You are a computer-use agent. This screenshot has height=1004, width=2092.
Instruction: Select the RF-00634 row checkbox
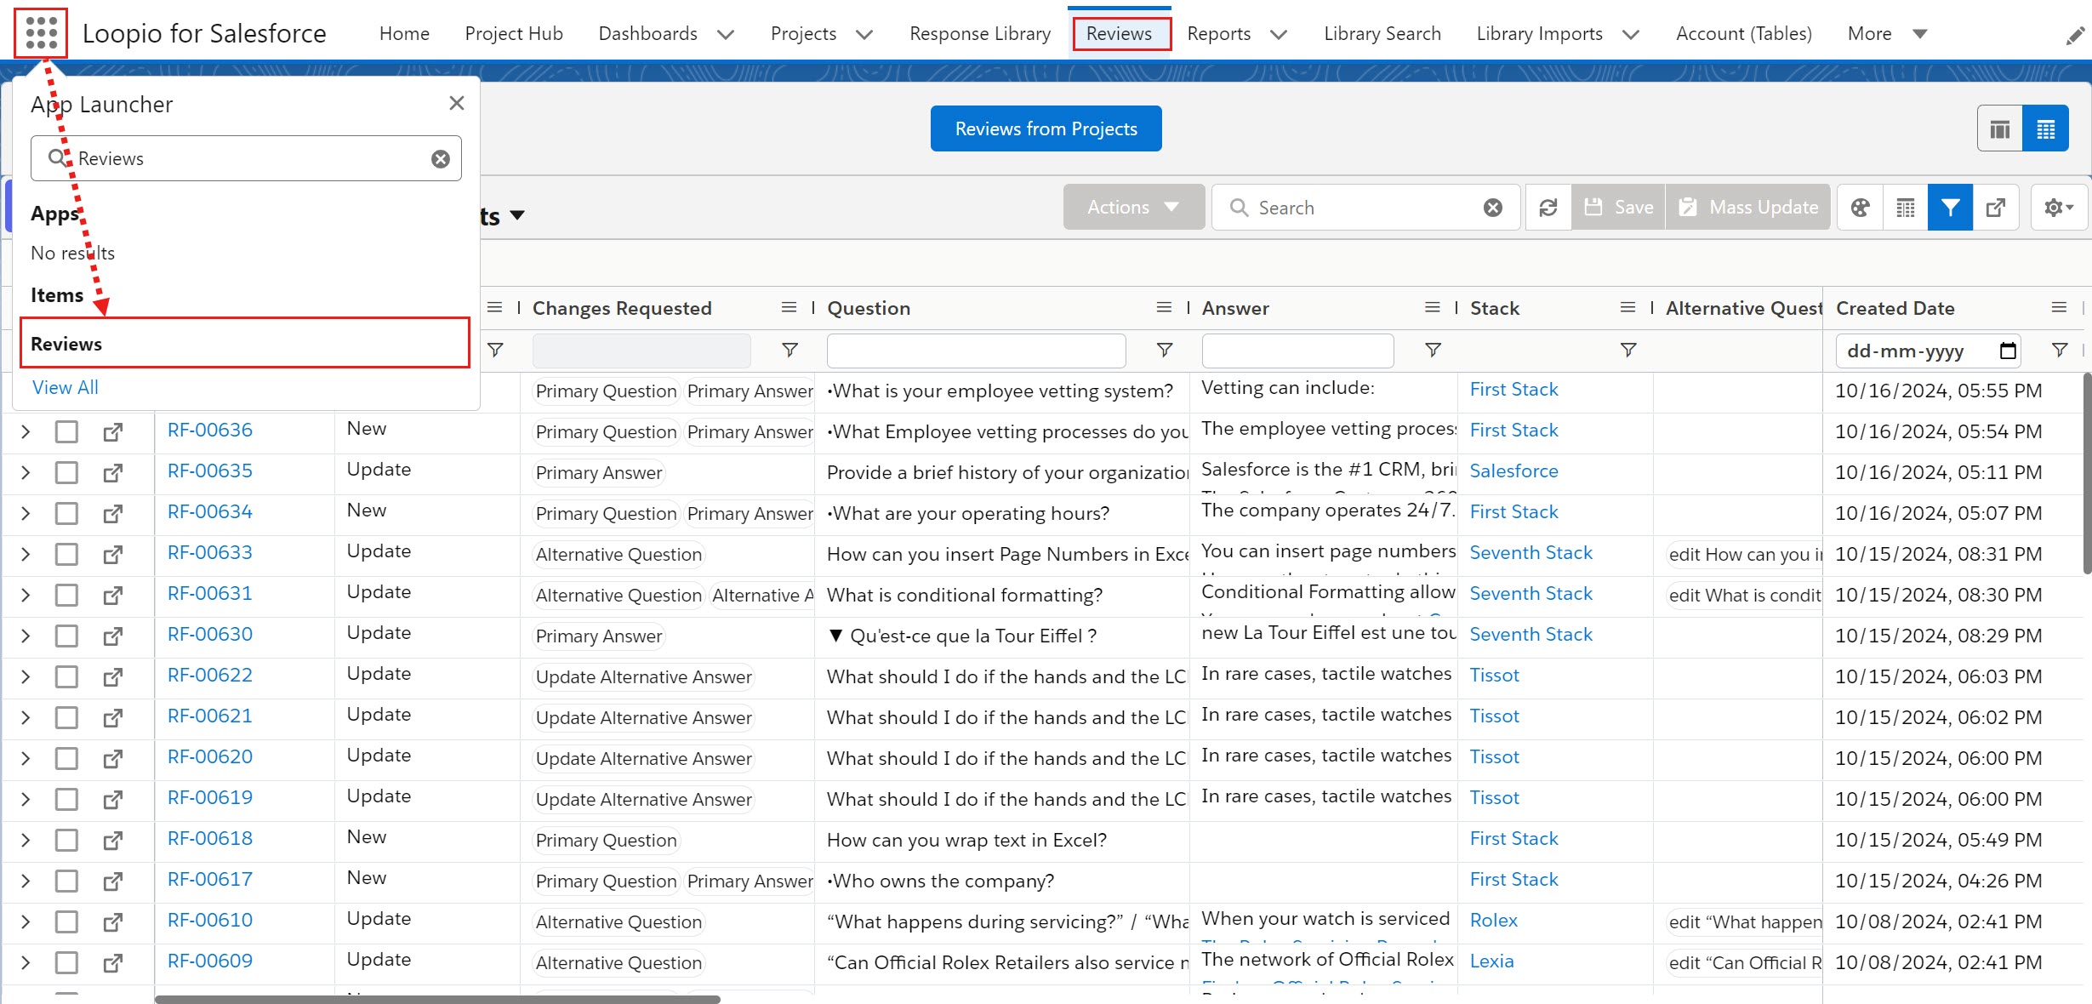tap(66, 514)
